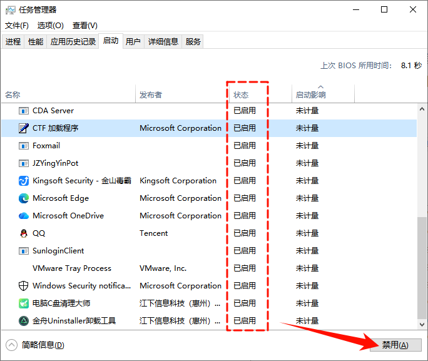The height and width of the screenshot is (361, 428).
Task: Click the CTF 加载程序 pen icon
Action: (23, 128)
